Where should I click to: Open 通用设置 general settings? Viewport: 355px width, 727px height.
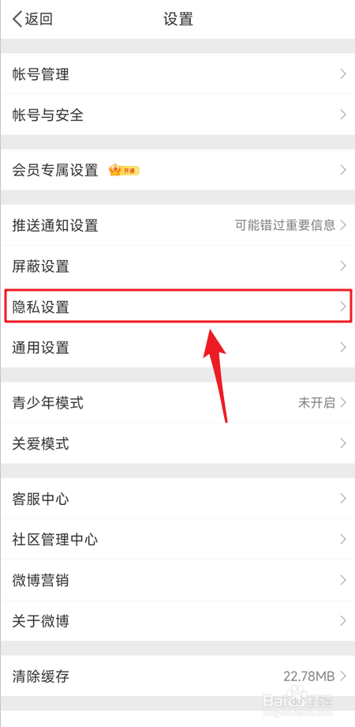tap(177, 347)
